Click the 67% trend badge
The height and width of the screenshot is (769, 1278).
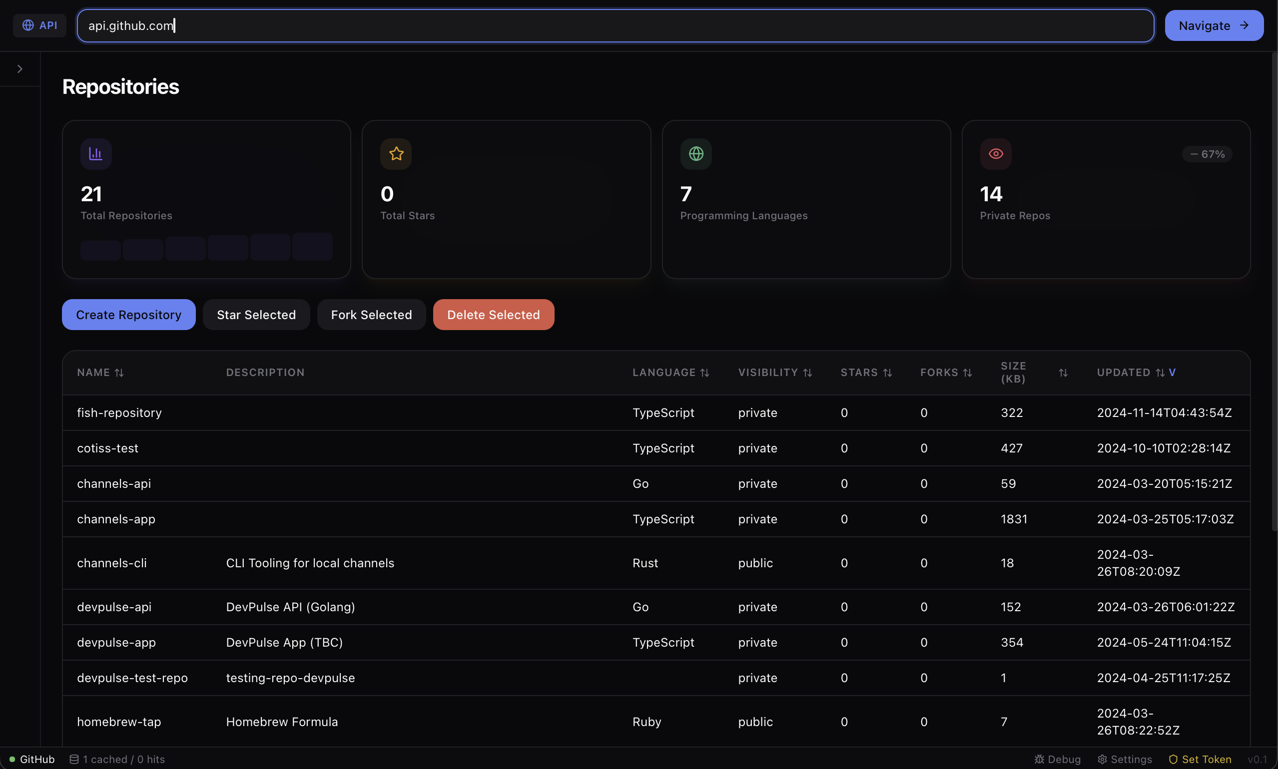click(1207, 154)
